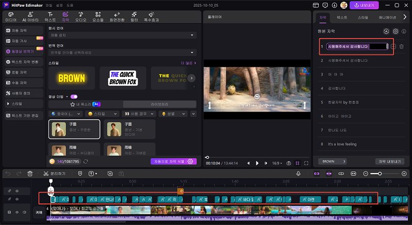The height and width of the screenshot is (225, 412).
Task: Click the timeline trash delete icon
Action: 30,174
